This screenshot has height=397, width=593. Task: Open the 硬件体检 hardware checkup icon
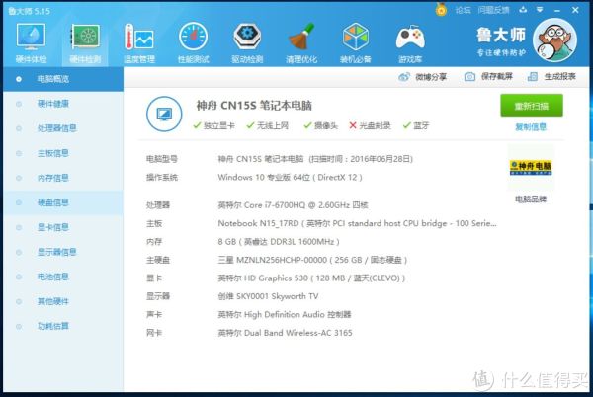click(x=31, y=42)
